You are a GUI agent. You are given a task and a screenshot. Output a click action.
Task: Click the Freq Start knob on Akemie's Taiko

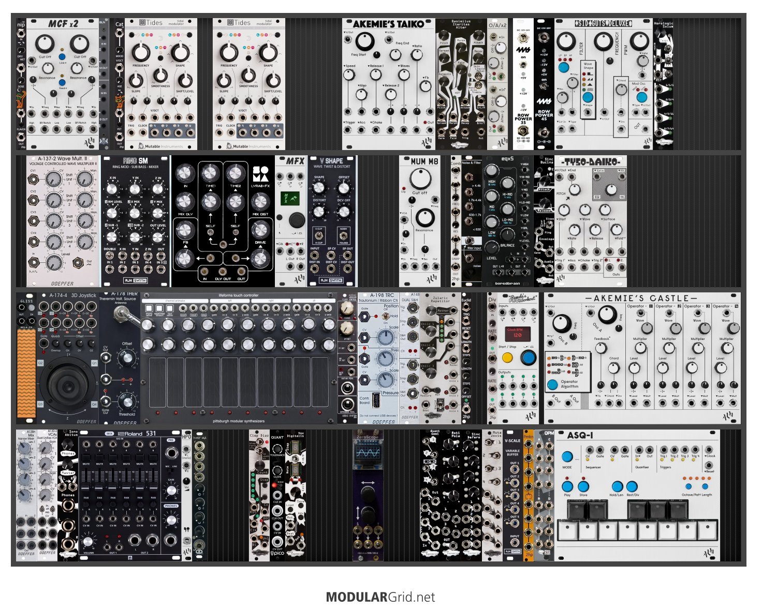[x=364, y=41]
